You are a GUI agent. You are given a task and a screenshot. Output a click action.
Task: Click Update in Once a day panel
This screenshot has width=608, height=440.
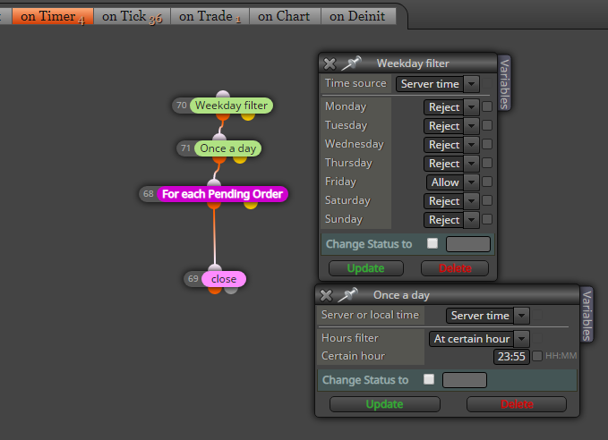coord(385,404)
